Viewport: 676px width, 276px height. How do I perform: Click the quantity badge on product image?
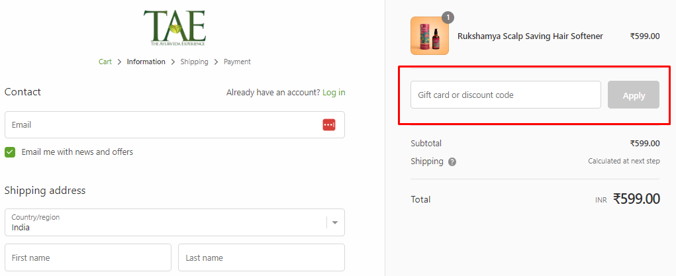click(x=448, y=18)
